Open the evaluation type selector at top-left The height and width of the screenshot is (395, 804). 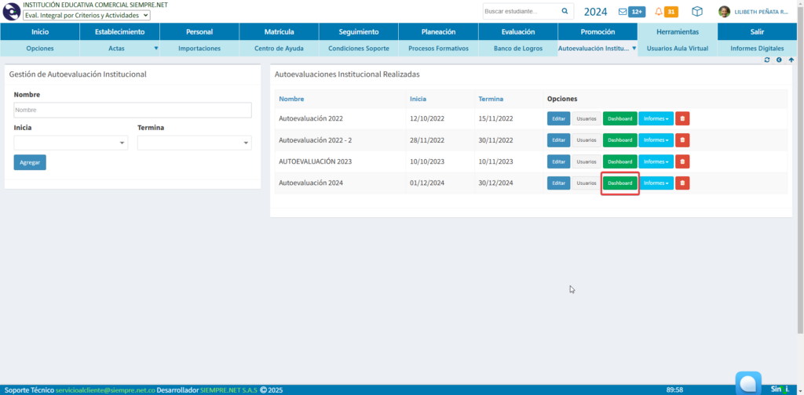[86, 15]
